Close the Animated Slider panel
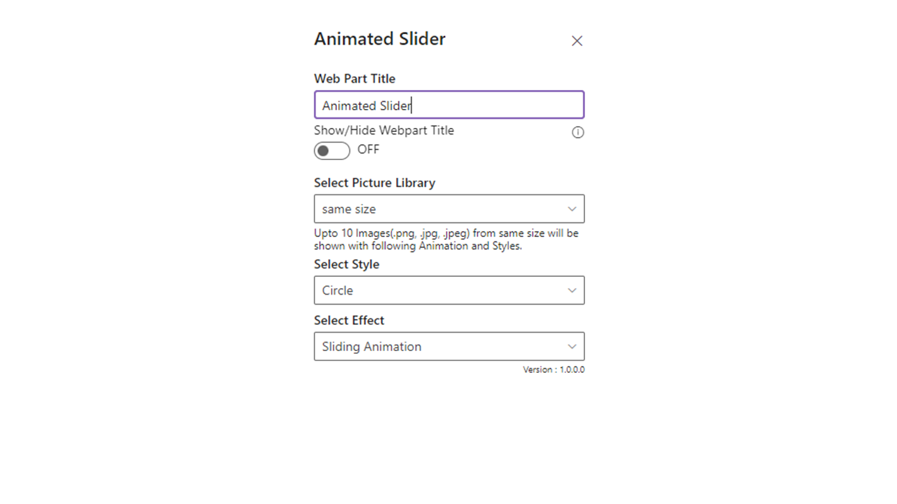This screenshot has height=504, width=897. click(577, 41)
